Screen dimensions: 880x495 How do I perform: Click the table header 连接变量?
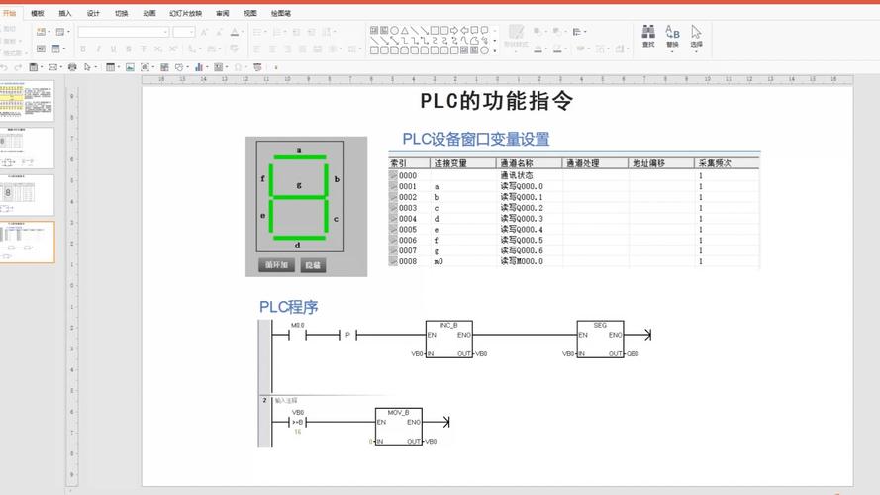pyautogui.click(x=450, y=163)
